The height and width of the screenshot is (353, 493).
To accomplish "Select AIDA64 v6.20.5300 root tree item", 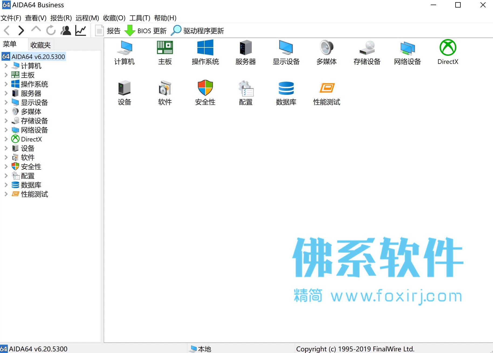I will [34, 57].
